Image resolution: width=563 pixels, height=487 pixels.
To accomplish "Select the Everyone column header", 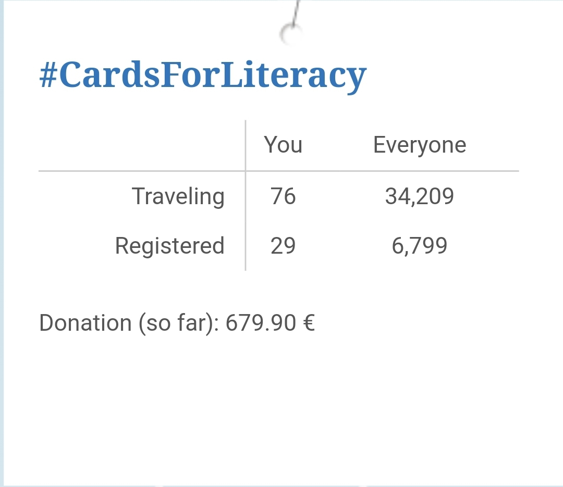I will point(420,145).
